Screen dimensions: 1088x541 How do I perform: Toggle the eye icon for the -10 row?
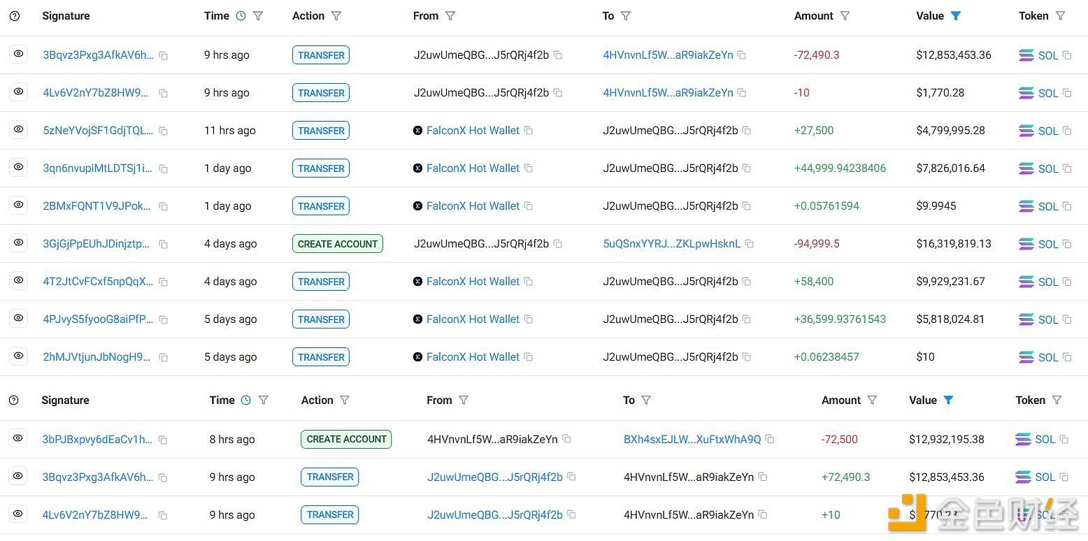[x=18, y=92]
